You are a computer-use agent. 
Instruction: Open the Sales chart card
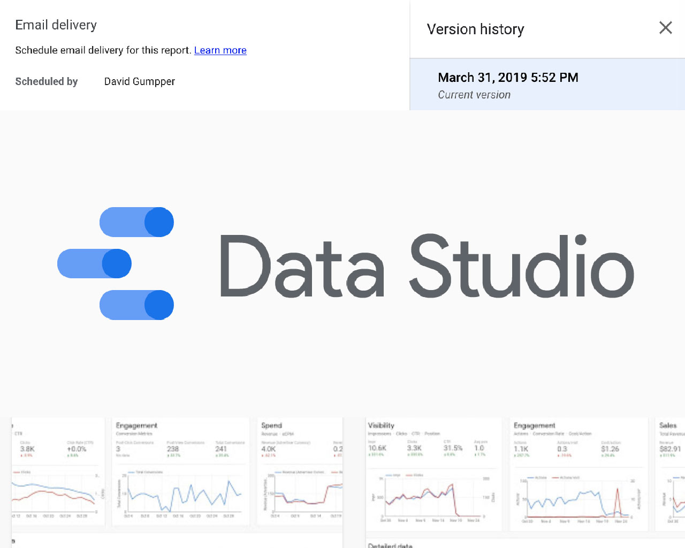pyautogui.click(x=670, y=474)
